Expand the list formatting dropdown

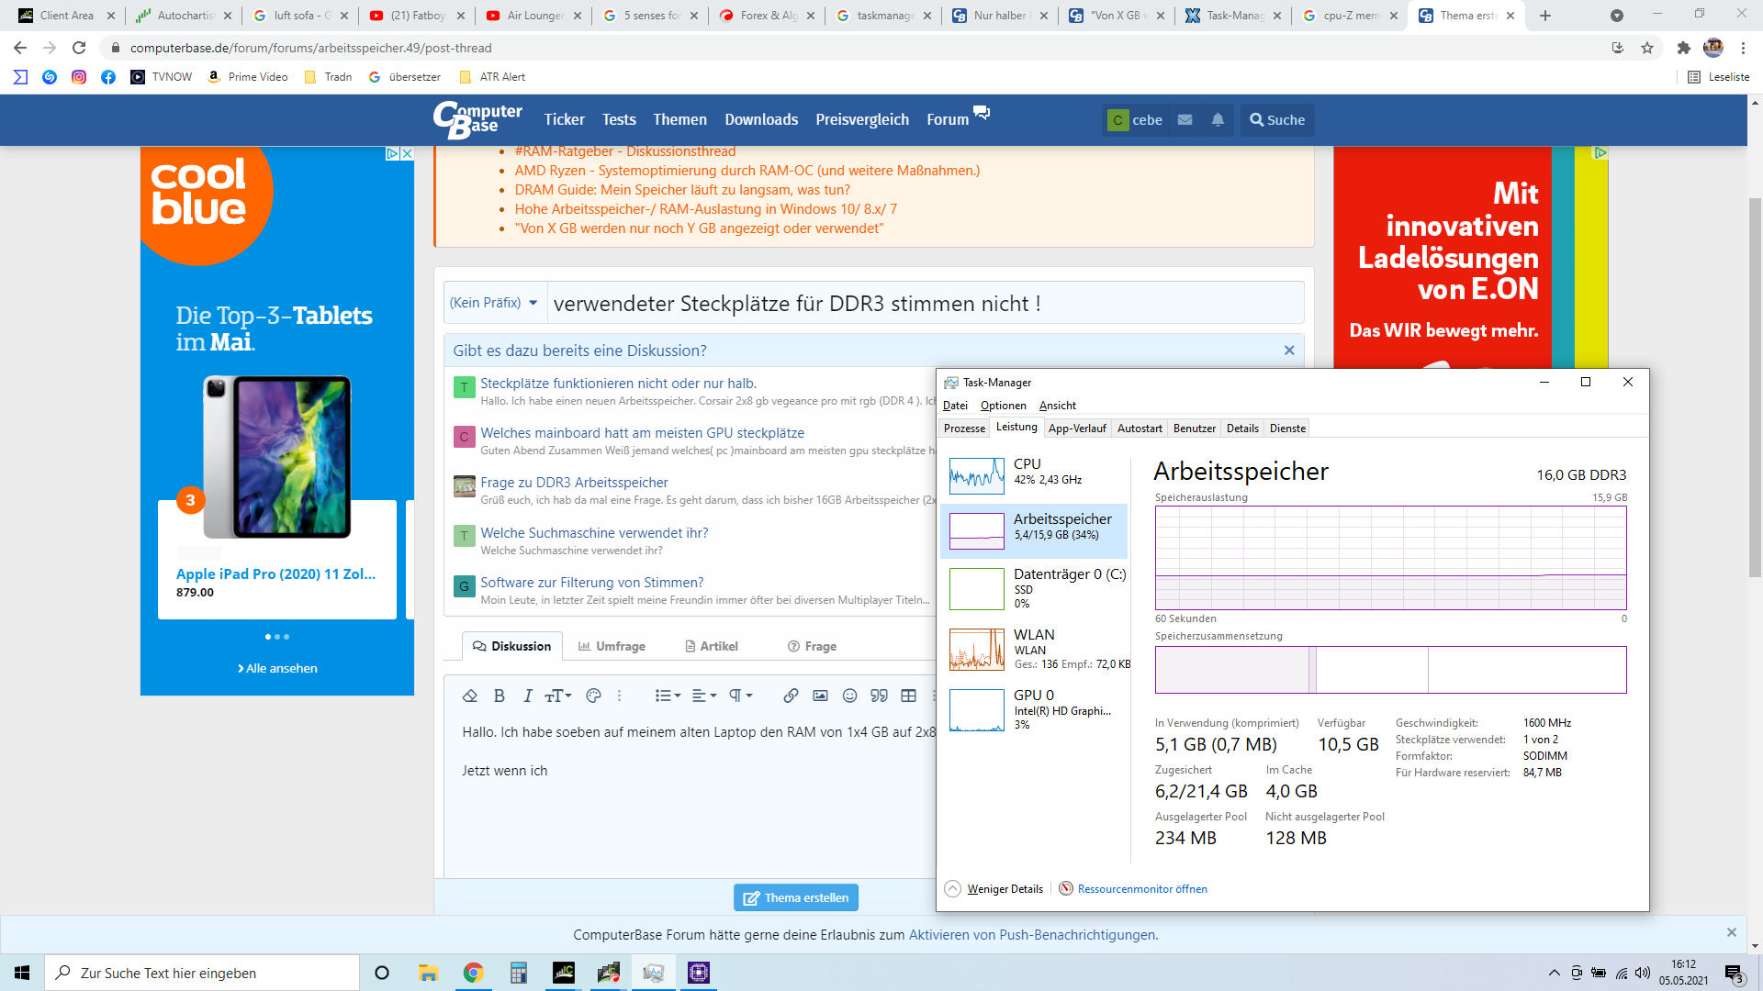668,696
